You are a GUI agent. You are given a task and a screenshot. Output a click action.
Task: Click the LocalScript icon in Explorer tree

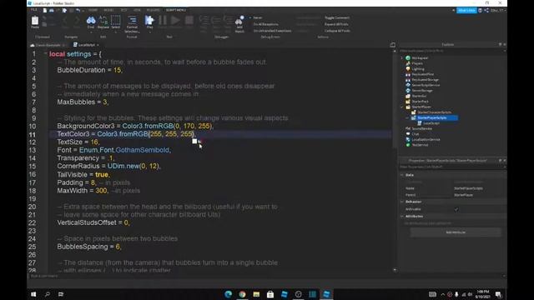click(419, 123)
